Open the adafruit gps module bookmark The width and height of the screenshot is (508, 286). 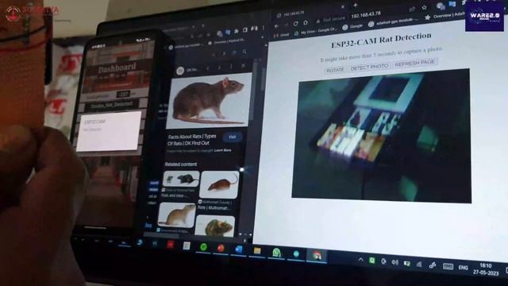coord(393,21)
